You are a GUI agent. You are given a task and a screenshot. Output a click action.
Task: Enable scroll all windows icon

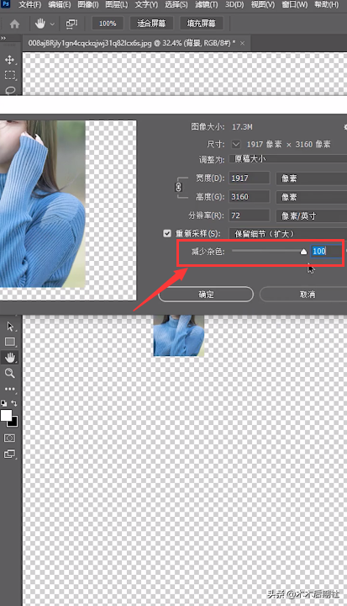click(71, 24)
